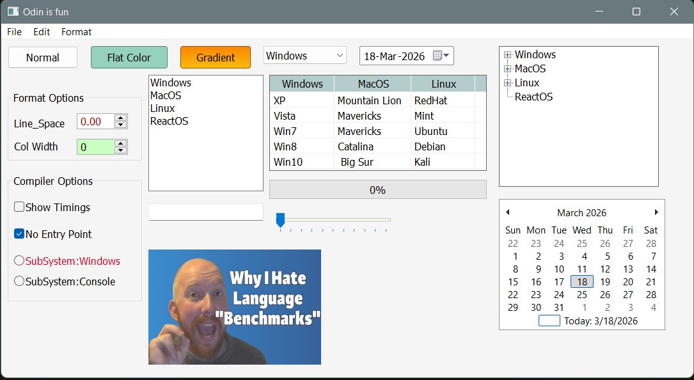Decrease Line_Space value with down arrow
Image resolution: width=694 pixels, height=380 pixels.
tap(120, 125)
